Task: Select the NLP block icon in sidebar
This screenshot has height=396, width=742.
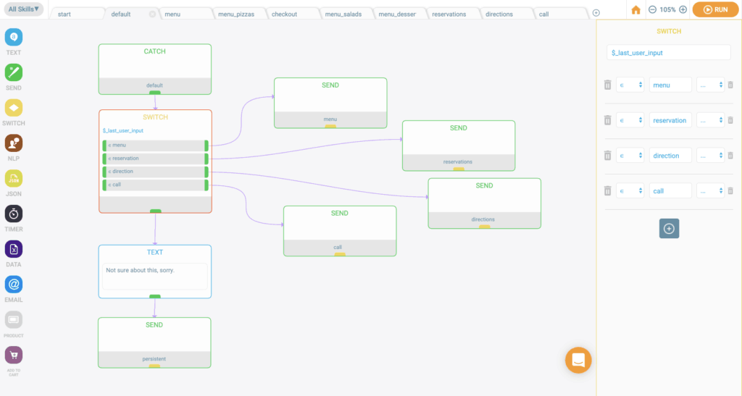Action: (x=14, y=143)
